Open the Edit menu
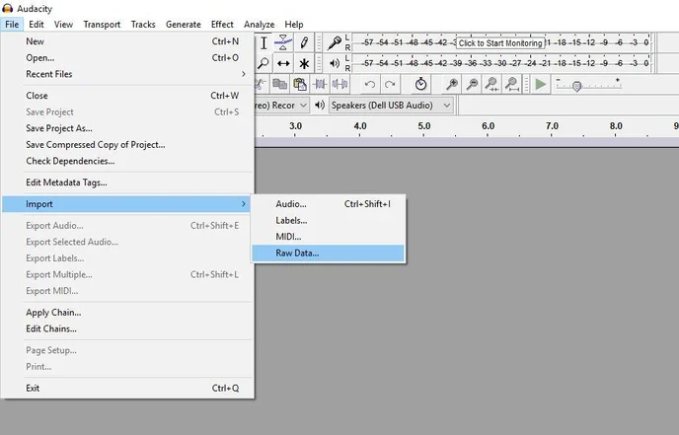 click(37, 25)
